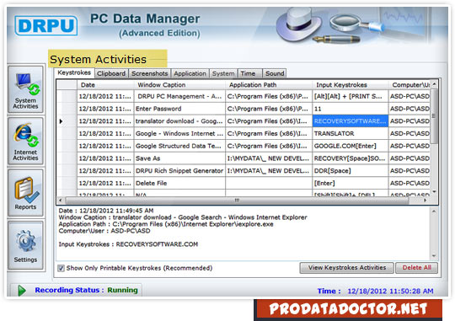The height and width of the screenshot is (321, 455).
Task: Select the '[Enter]' keystroke cell
Action: [351, 184]
